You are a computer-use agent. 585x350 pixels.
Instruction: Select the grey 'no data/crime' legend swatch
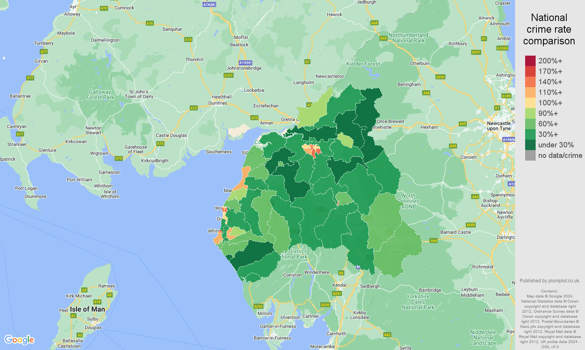click(x=530, y=155)
